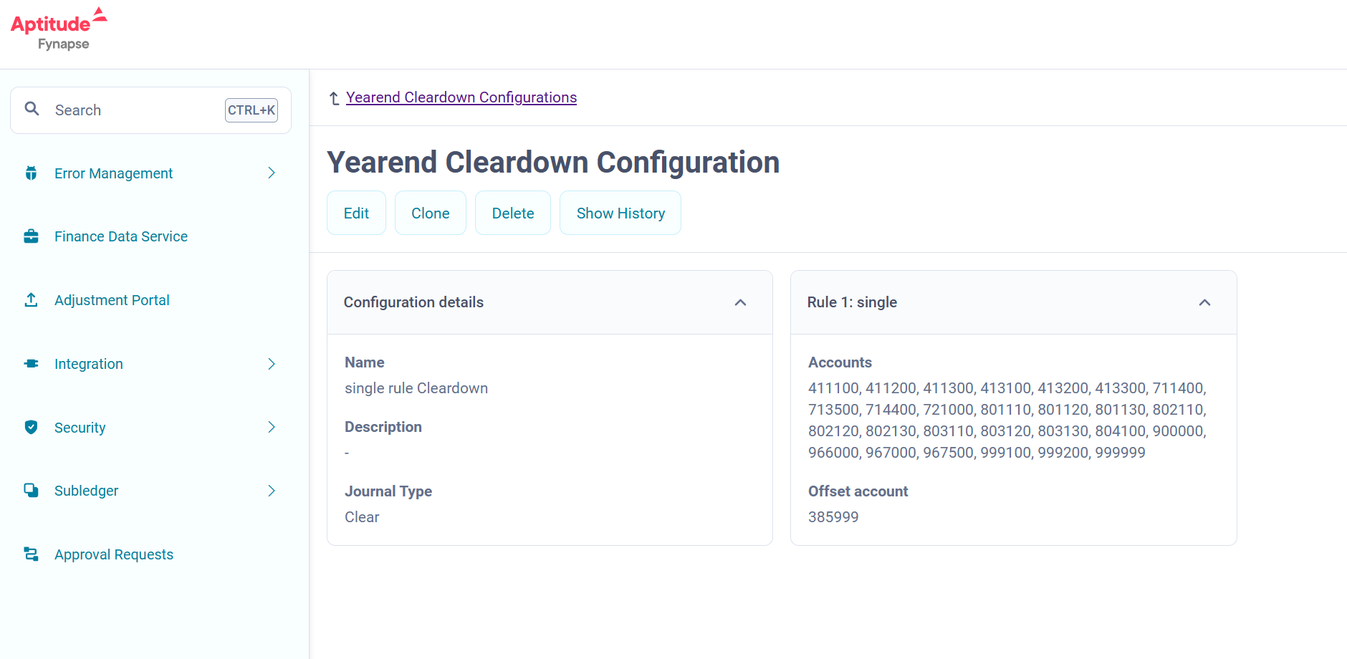The height and width of the screenshot is (659, 1347).
Task: Click the Approval Requests icon
Action: point(31,554)
